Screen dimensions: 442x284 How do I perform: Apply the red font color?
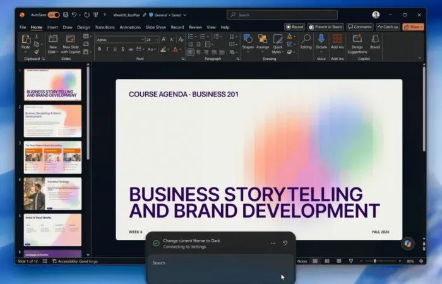[x=175, y=50]
